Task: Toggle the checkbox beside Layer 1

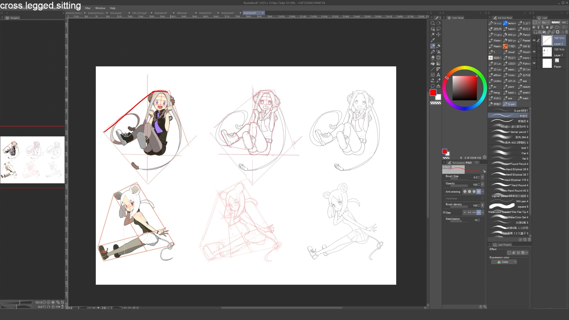Action: pyautogui.click(x=538, y=52)
